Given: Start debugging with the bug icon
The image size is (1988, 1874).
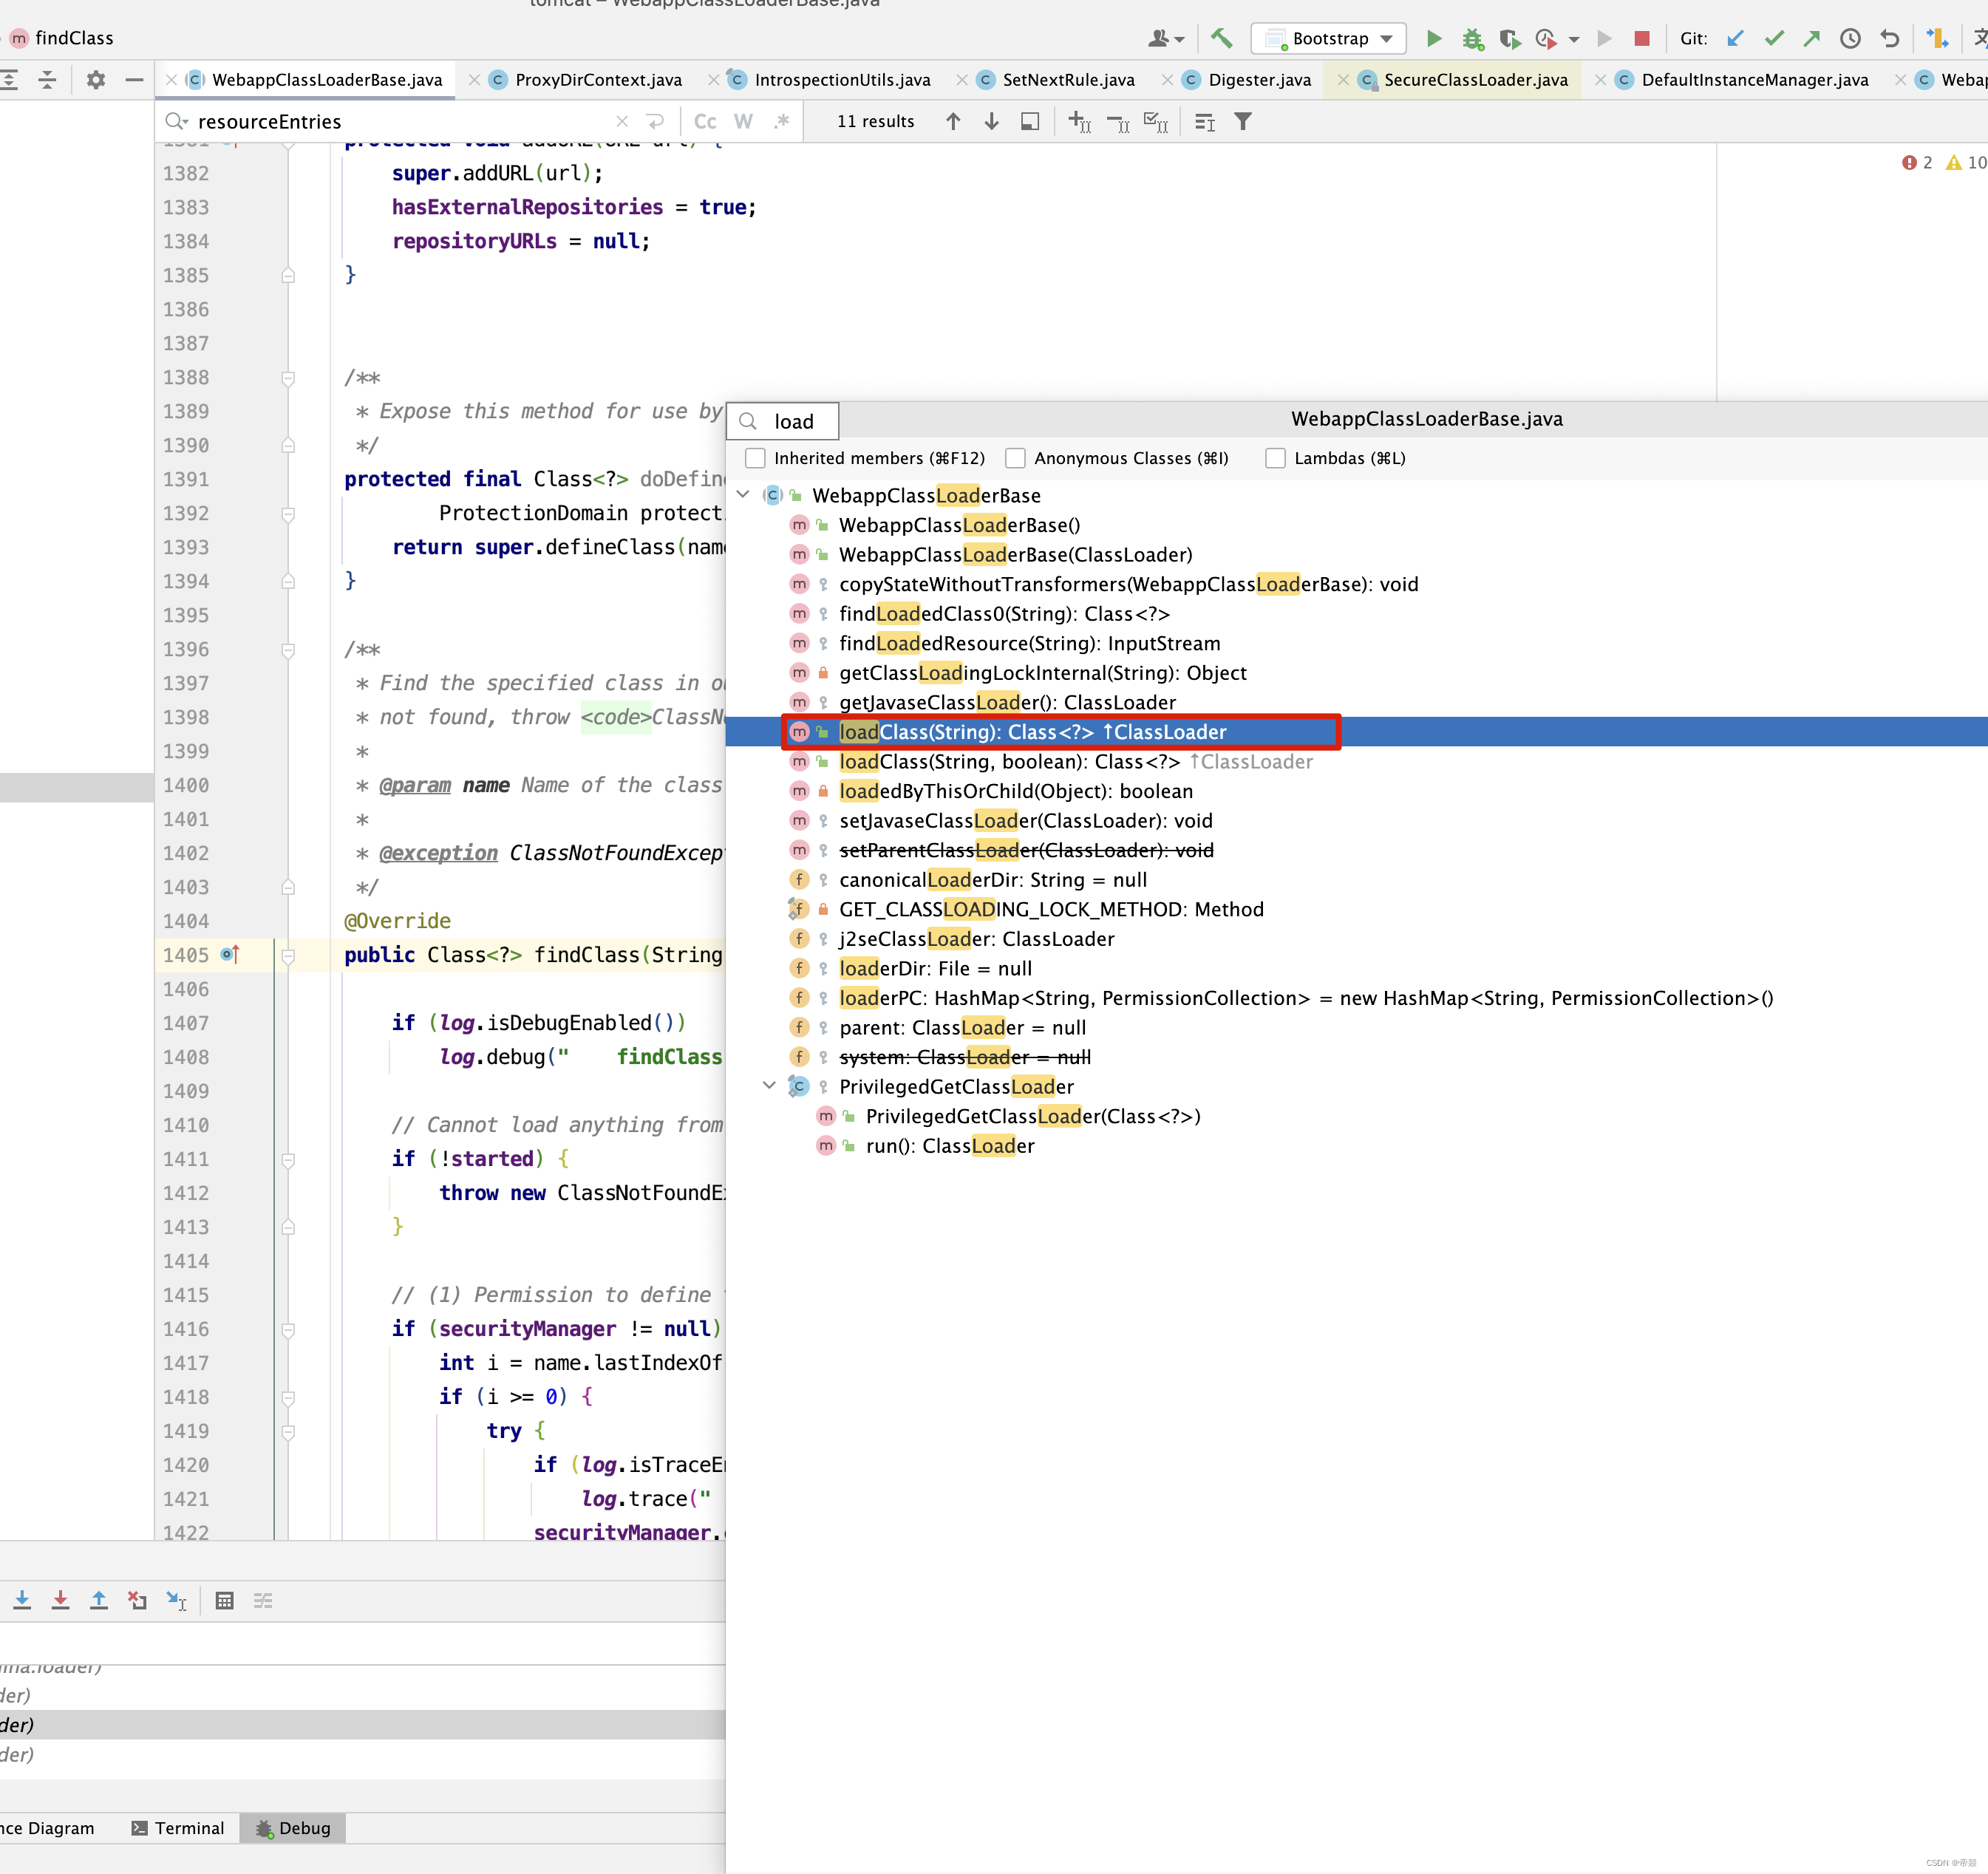Looking at the screenshot, I should (1472, 39).
